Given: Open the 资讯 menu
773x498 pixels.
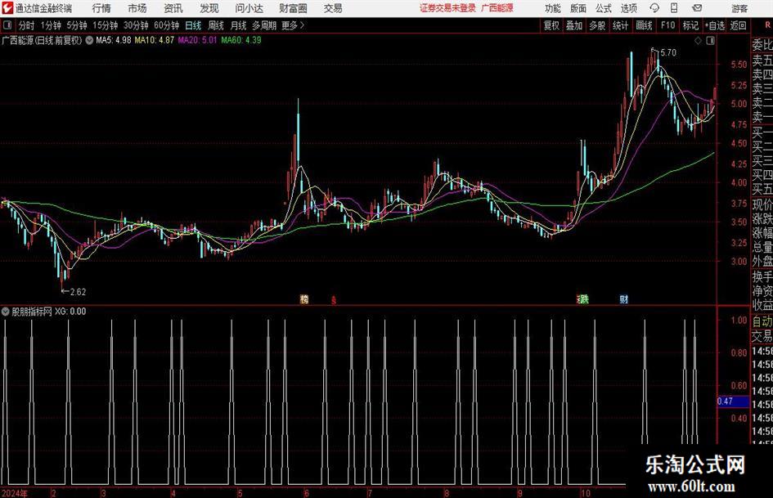Looking at the screenshot, I should click(173, 8).
